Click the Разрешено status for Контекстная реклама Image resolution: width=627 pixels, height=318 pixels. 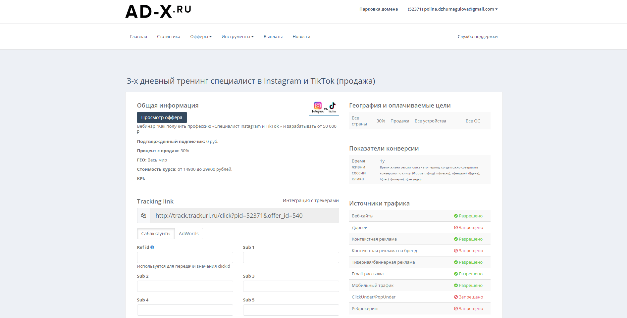pyautogui.click(x=468, y=239)
